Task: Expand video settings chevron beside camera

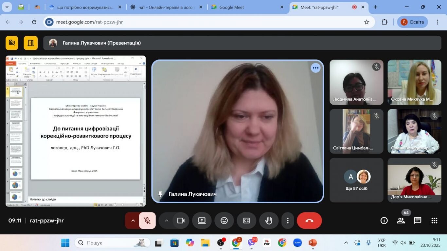Action: tap(167, 221)
